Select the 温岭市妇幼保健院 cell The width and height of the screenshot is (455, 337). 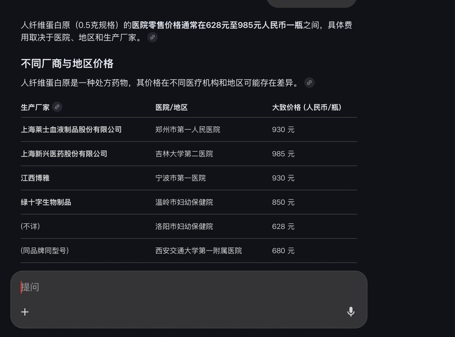click(x=184, y=202)
